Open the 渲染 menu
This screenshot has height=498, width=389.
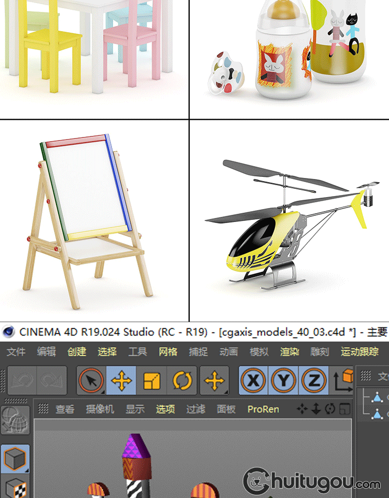click(289, 352)
